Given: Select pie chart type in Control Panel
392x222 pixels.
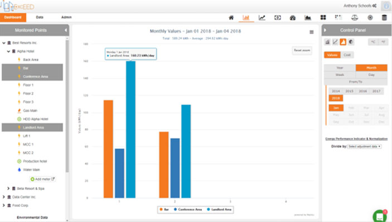Looking at the screenshot, I should coord(351,42).
